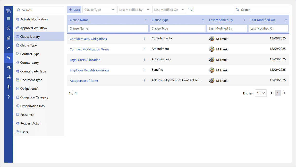Open the Home icon in left rail
This screenshot has width=296, height=167.
(x=9, y=28)
